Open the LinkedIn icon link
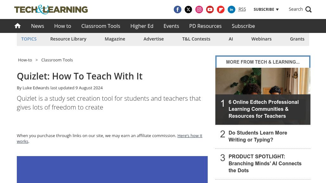The height and width of the screenshot is (183, 326). [231, 9]
